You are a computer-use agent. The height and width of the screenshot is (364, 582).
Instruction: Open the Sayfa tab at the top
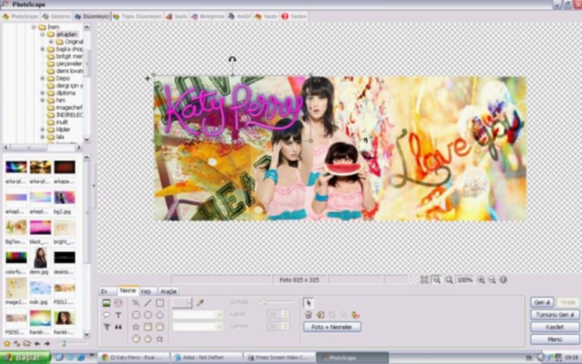click(177, 16)
